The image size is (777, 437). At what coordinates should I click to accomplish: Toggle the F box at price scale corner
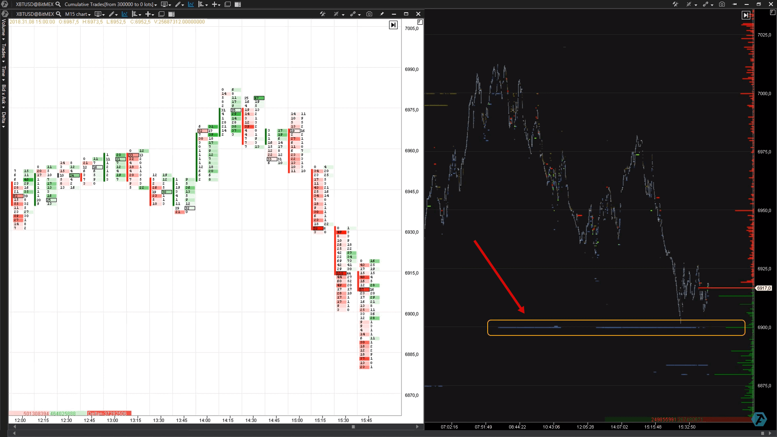pos(420,22)
